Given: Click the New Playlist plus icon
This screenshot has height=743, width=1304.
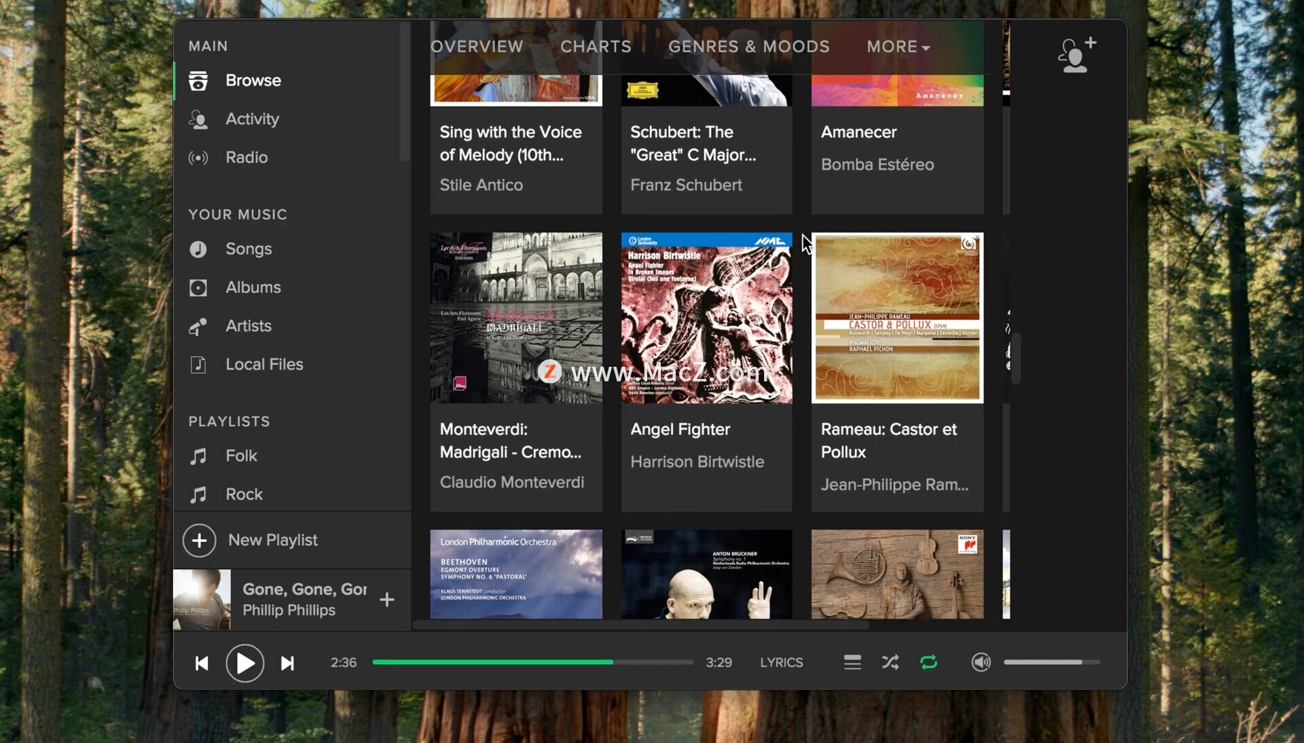Looking at the screenshot, I should click(199, 541).
